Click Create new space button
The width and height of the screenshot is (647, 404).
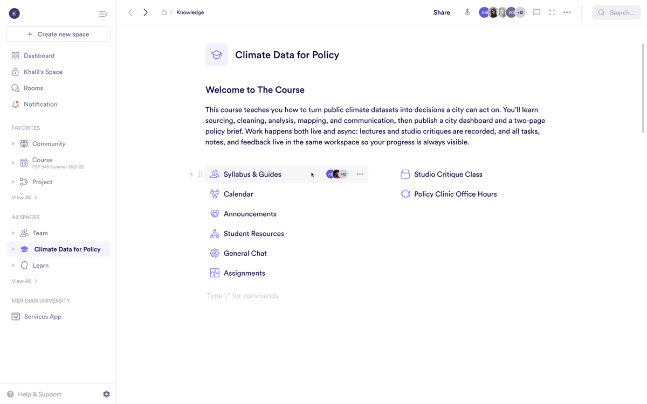coord(58,34)
